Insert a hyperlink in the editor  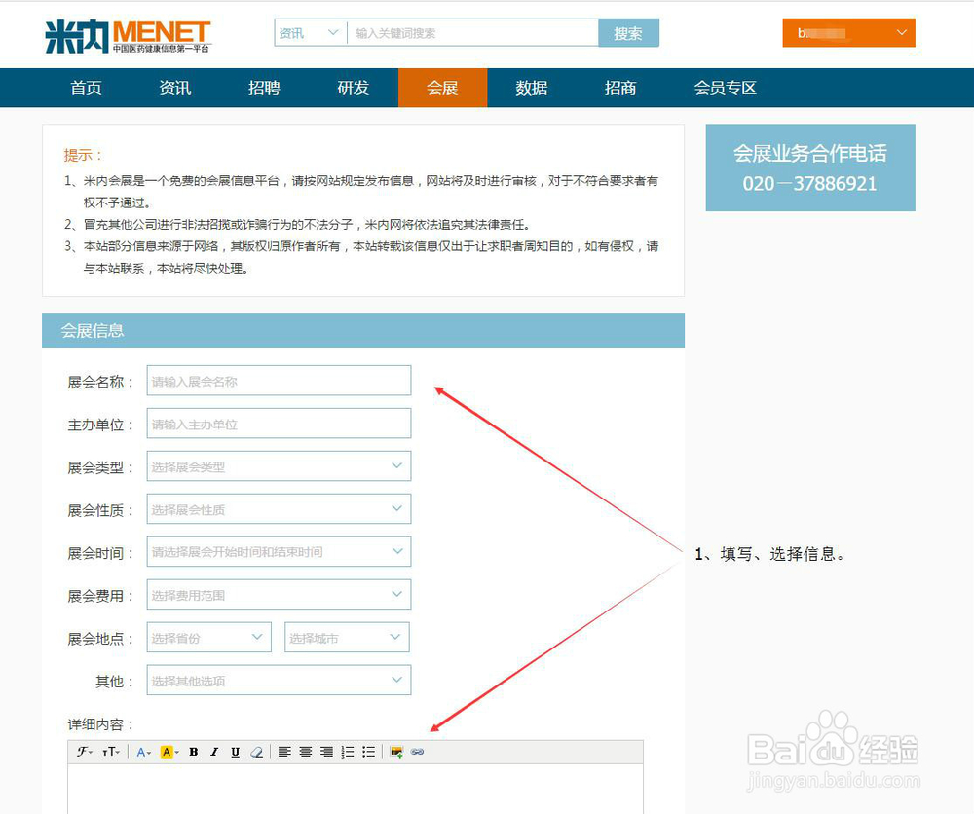coord(416,752)
